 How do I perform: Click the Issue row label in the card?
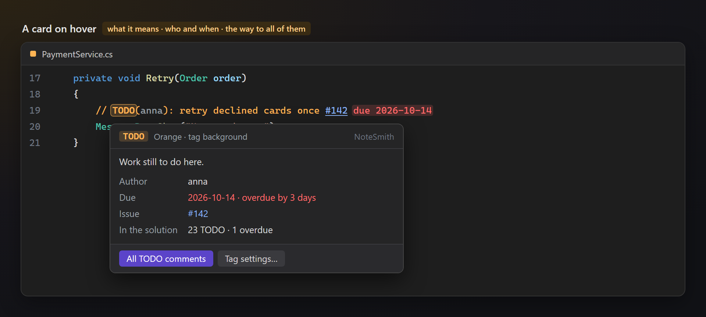point(129,214)
